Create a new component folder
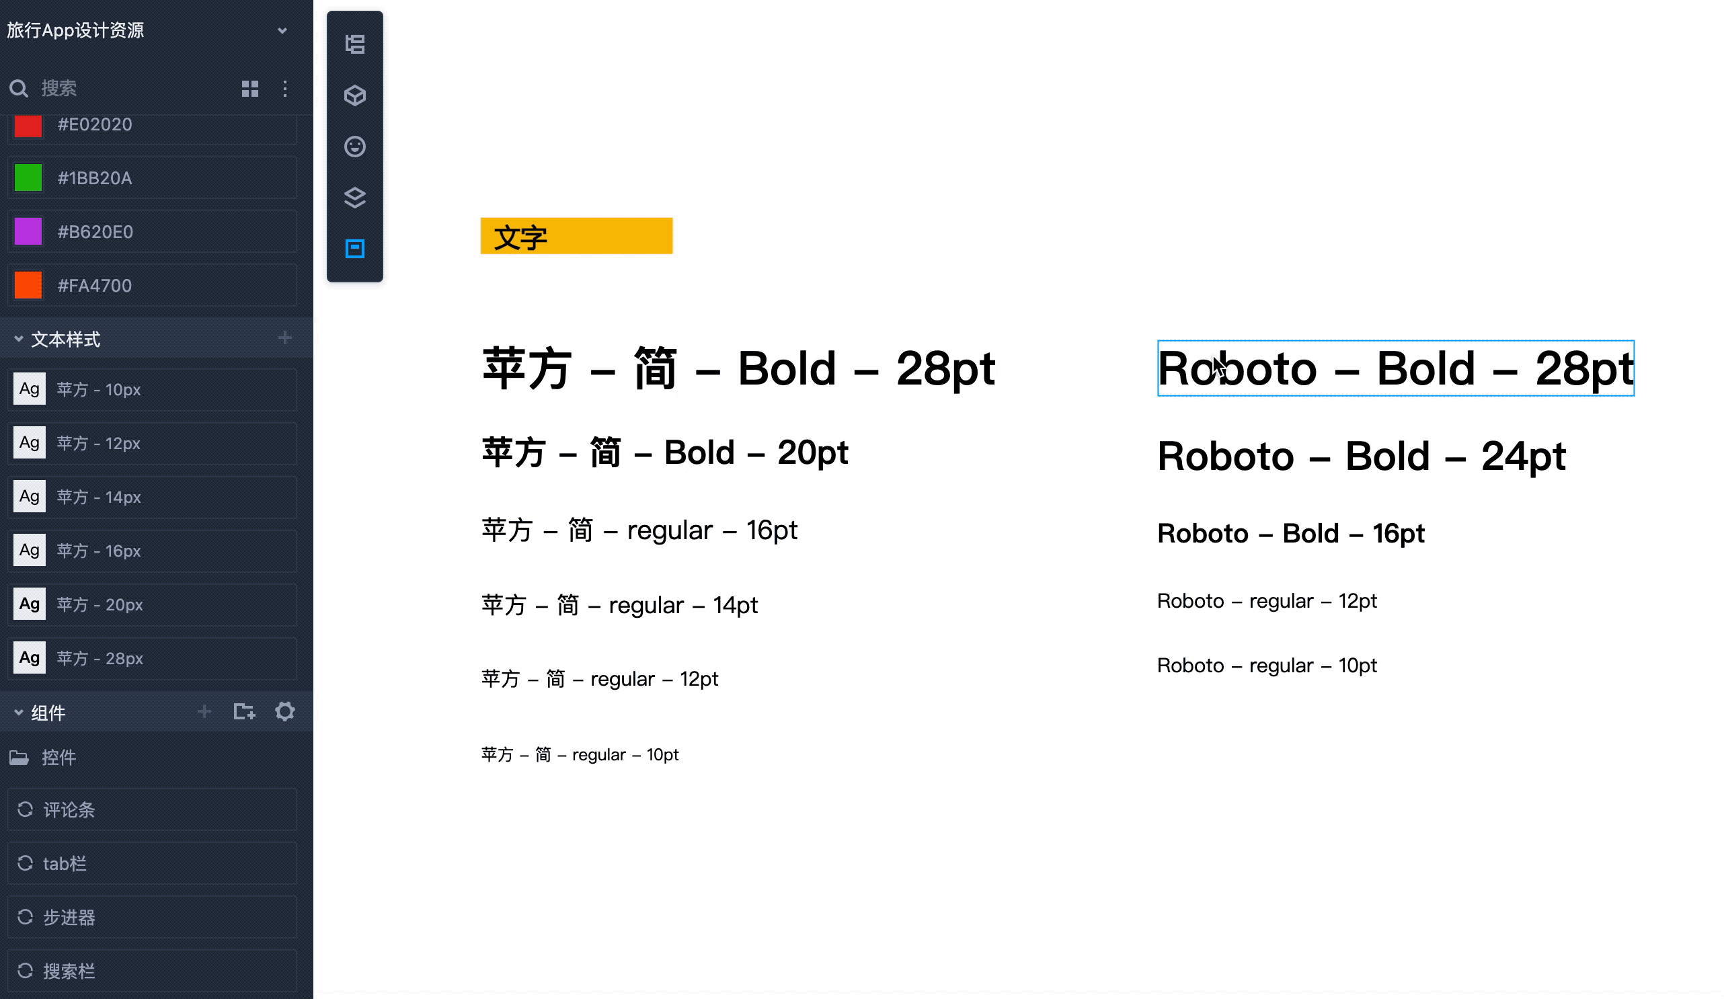 tap(244, 713)
